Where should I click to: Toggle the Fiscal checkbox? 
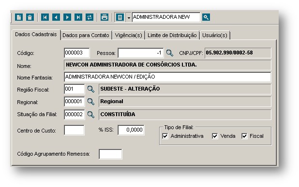(x=244, y=136)
